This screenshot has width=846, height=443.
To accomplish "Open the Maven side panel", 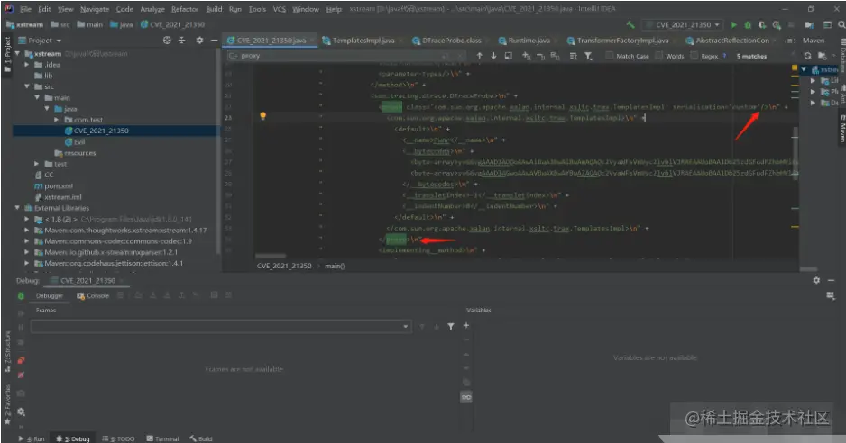I will point(841,128).
